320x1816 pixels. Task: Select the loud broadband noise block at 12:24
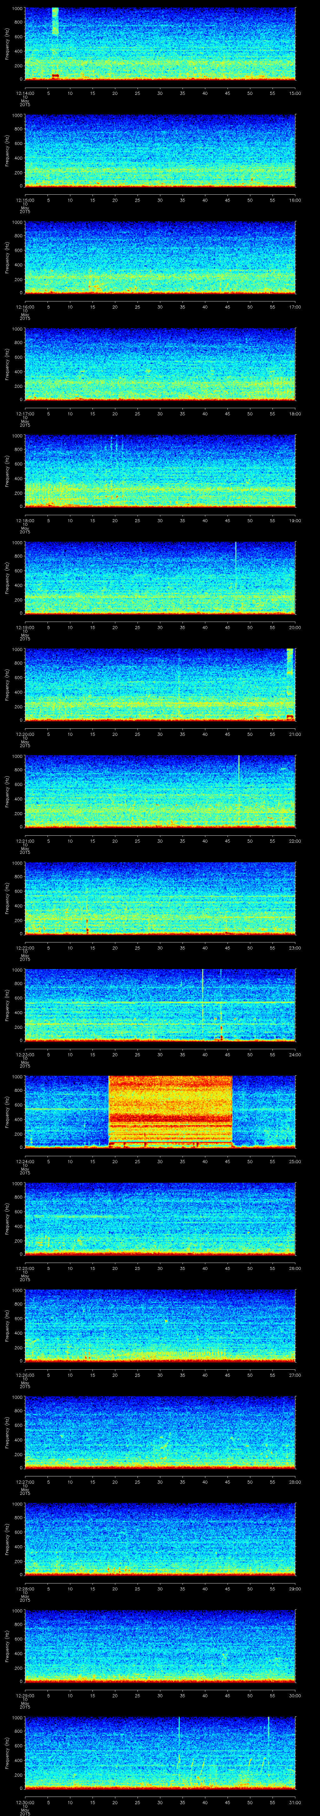pos(170,1112)
